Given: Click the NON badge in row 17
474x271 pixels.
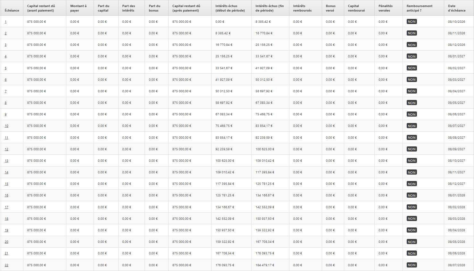Looking at the screenshot, I should coord(412,207).
